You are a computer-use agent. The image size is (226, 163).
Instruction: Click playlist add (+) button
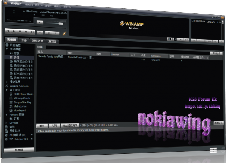(194, 41)
